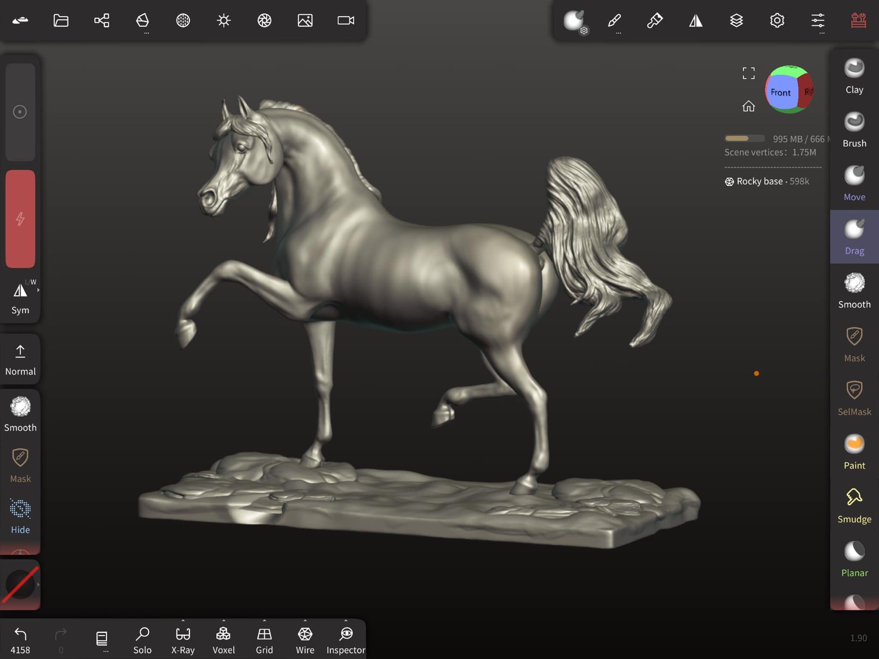Click the red intensity slider
This screenshot has height=659, width=879.
coord(20,219)
